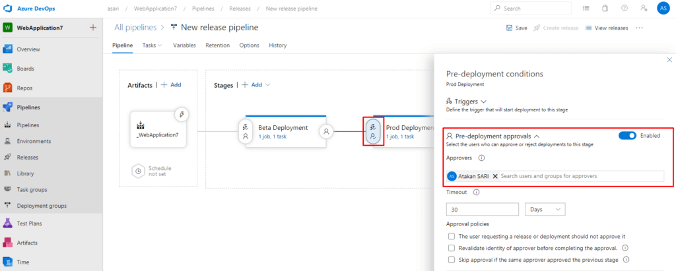Click Prod Deployment pre-deployment conditions icon
Viewport: 676px width, 271px height.
point(373,131)
